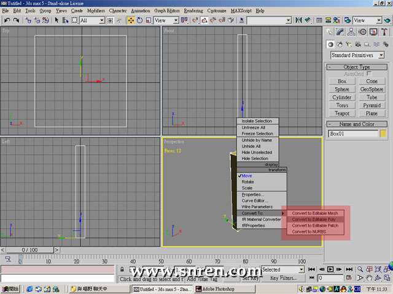Activate the Select Object arrow tool
The width and height of the screenshot is (393, 294).
pyautogui.click(x=56, y=20)
